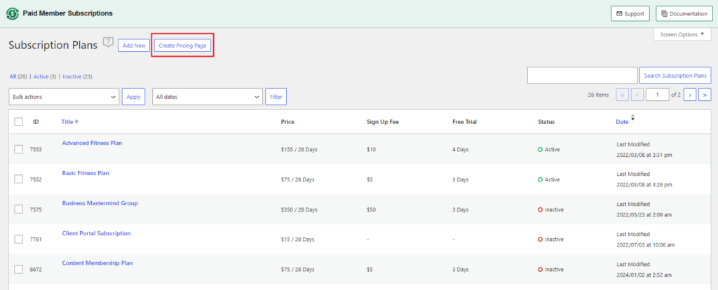This screenshot has width=718, height=290.
Task: Click the Support button
Action: [630, 14]
